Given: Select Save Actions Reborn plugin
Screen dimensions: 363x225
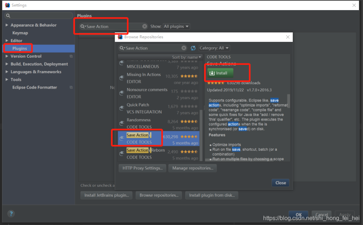Looking at the screenshot, I should click(x=159, y=154).
